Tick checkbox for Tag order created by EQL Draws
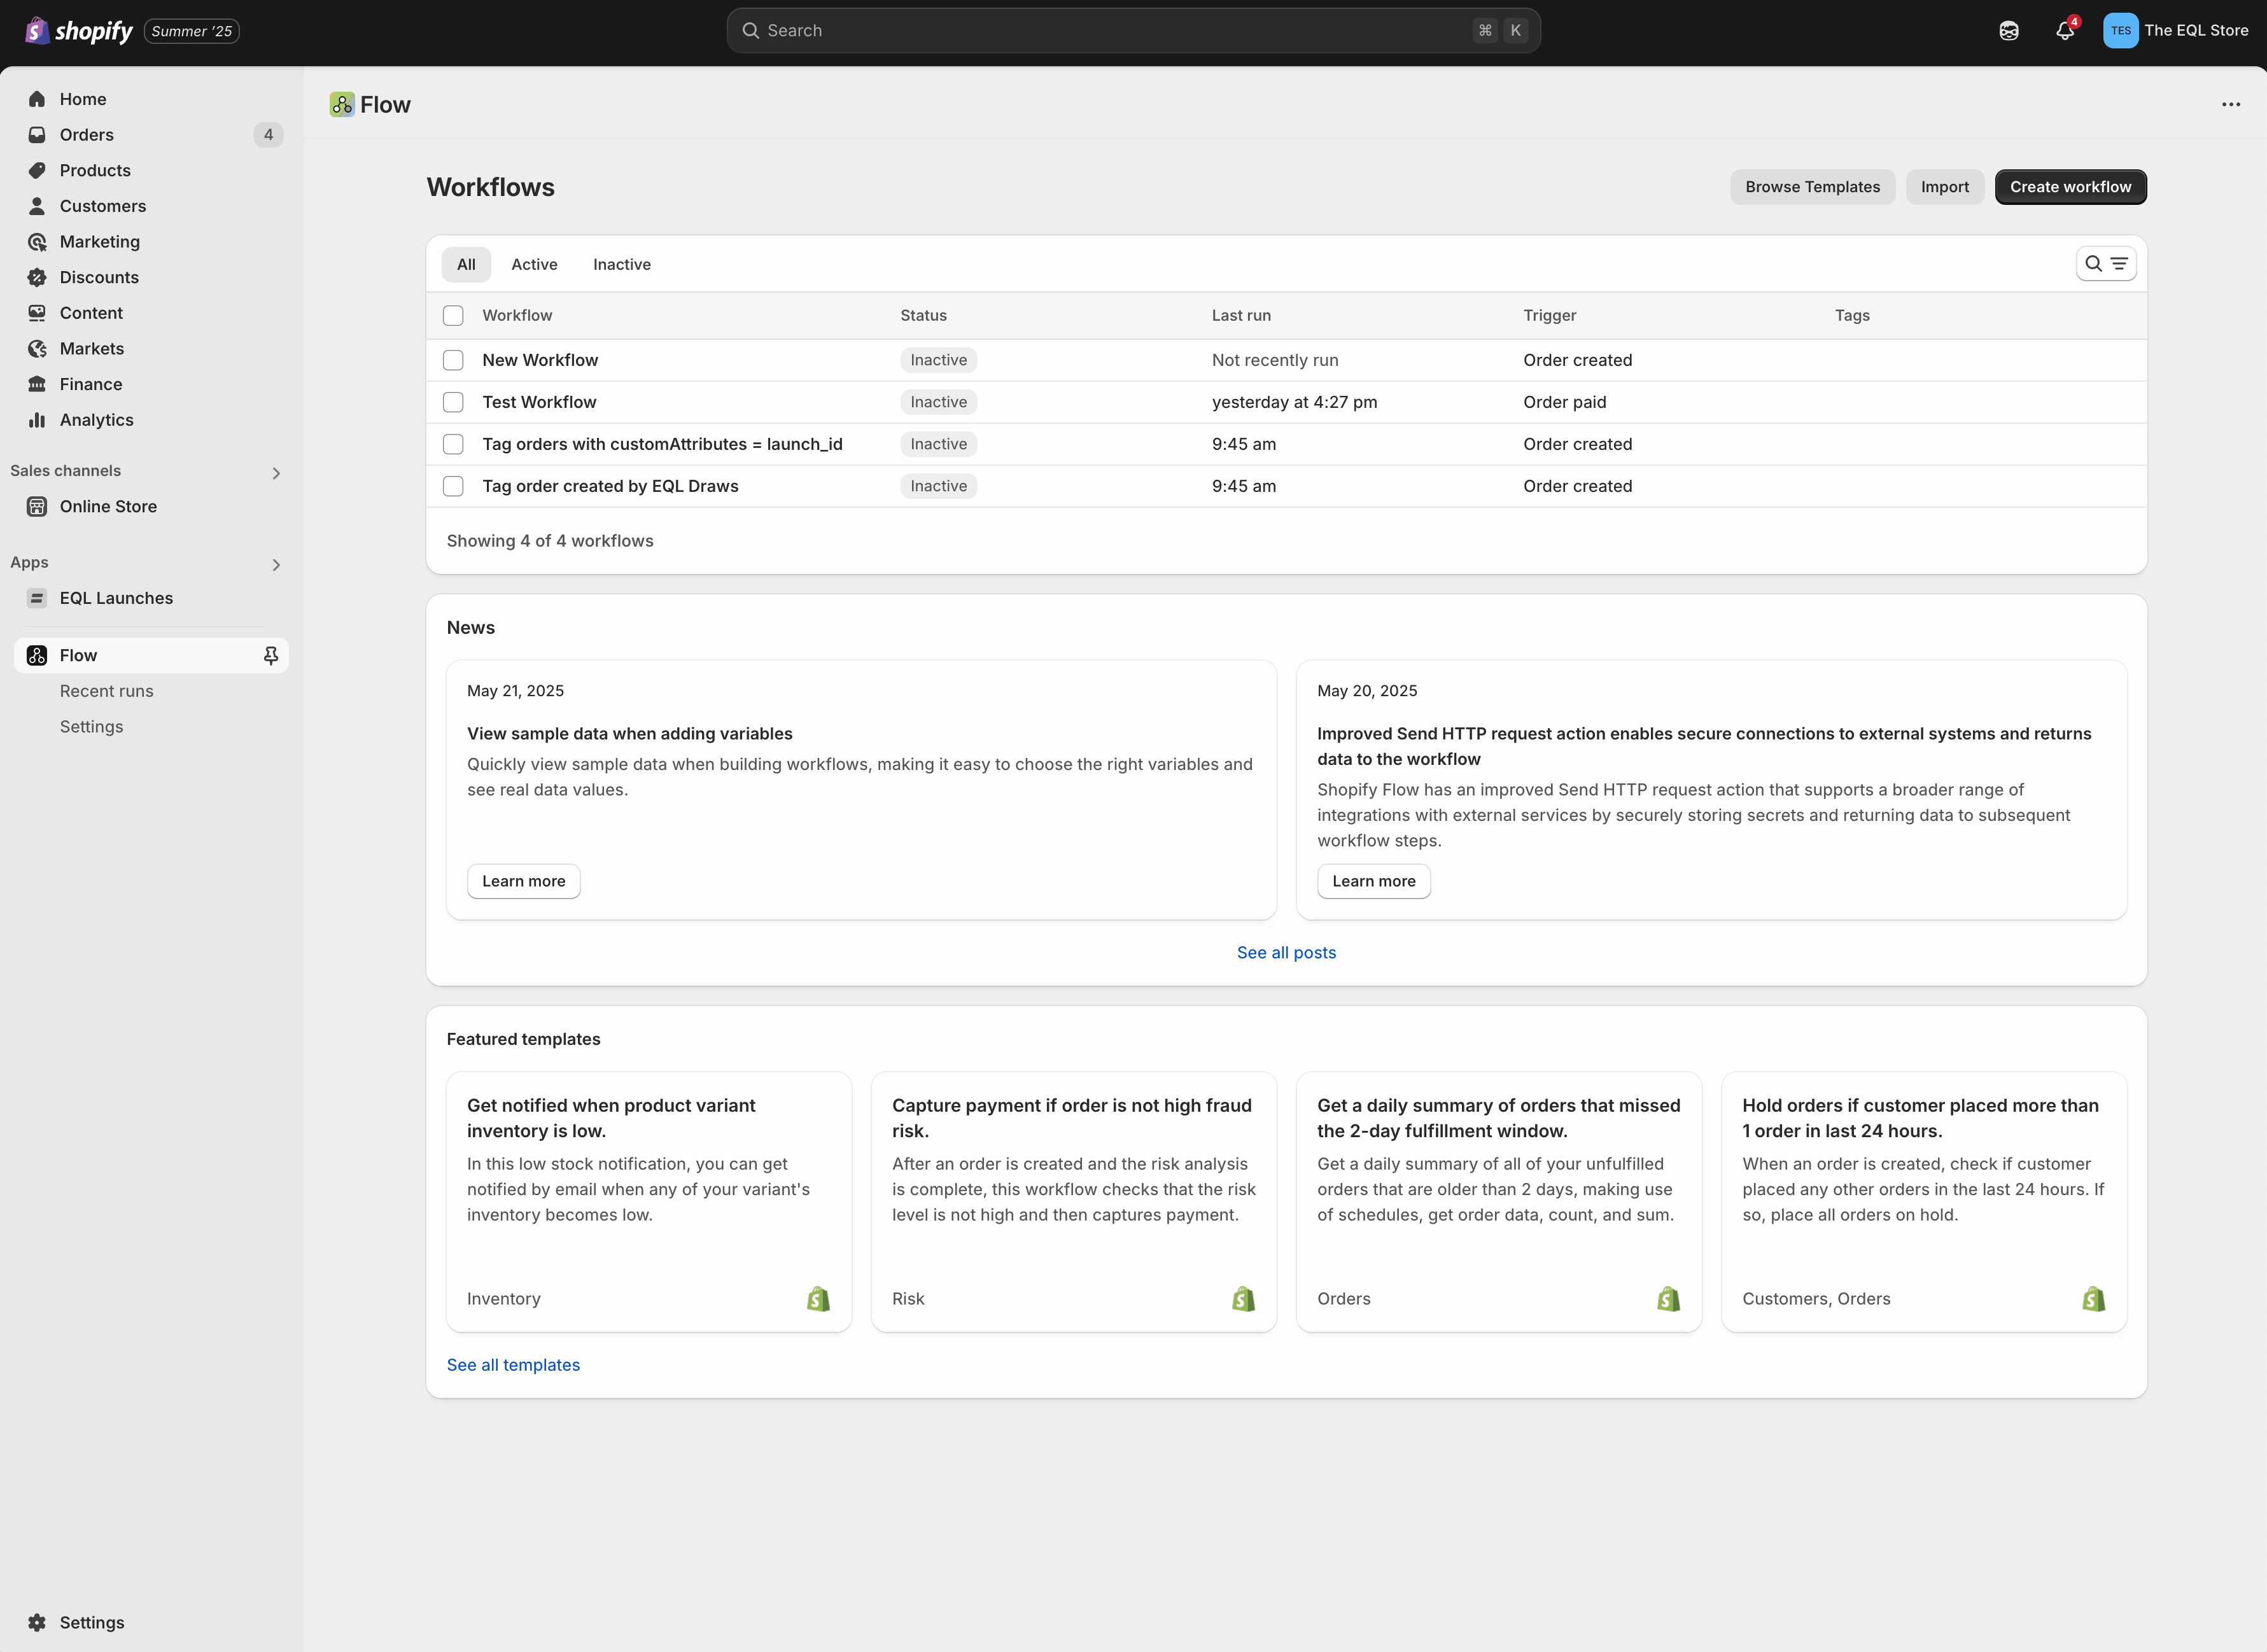 point(453,486)
